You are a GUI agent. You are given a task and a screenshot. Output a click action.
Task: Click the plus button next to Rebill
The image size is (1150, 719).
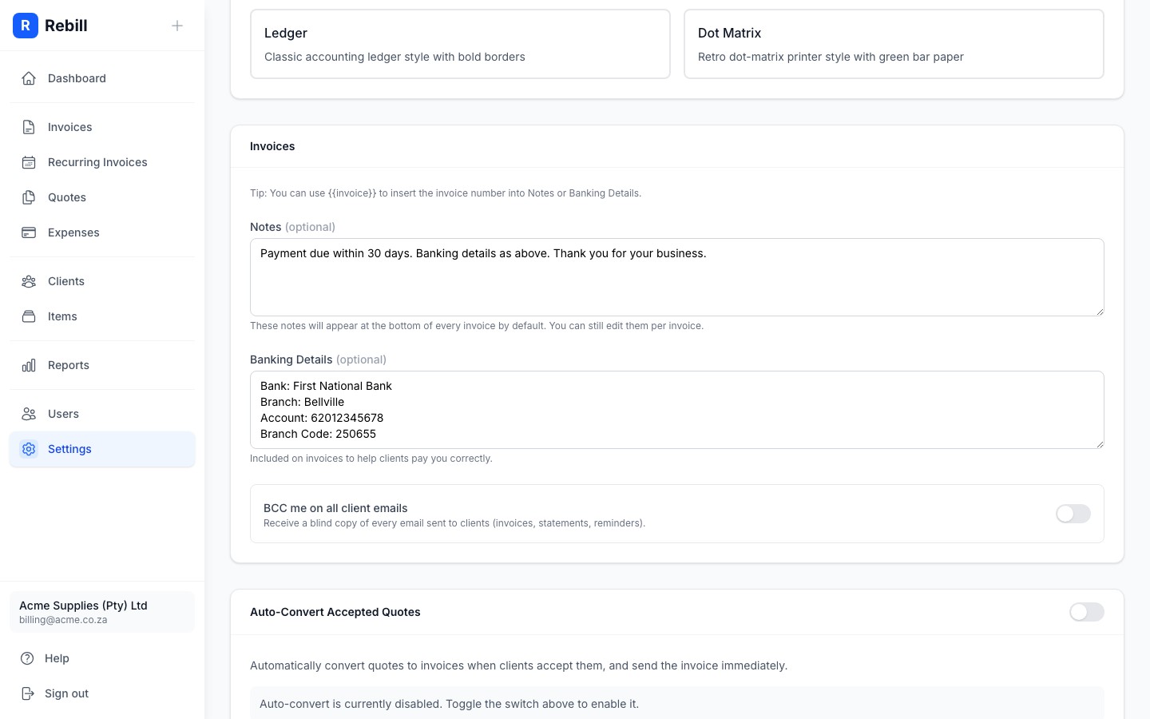click(x=177, y=26)
